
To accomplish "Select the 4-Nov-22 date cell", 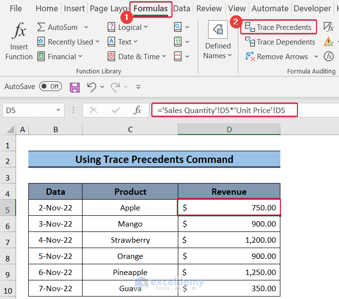I will 55,240.
